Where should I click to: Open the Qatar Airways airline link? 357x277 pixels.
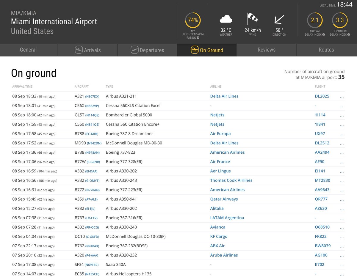pyautogui.click(x=224, y=199)
